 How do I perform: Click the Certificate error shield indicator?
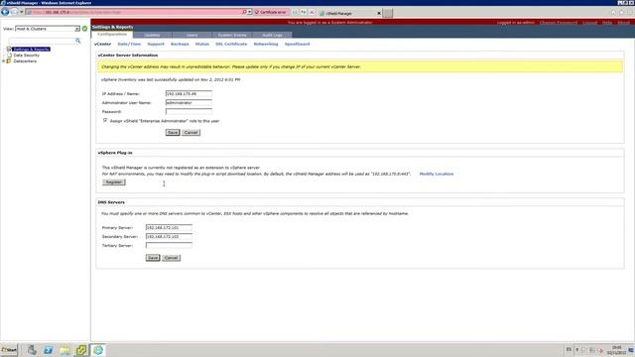coord(270,13)
